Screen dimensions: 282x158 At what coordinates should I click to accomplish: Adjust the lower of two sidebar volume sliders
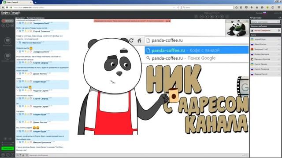(7, 144)
